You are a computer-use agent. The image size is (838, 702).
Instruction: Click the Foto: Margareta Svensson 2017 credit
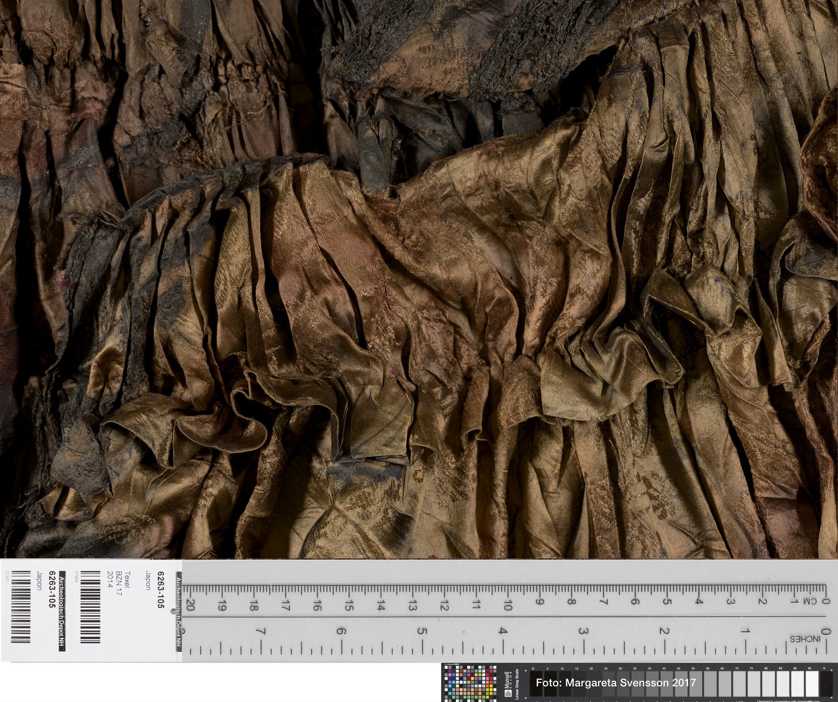(616, 683)
